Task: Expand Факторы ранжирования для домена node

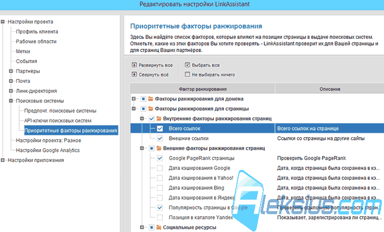Action: pyautogui.click(x=133, y=99)
